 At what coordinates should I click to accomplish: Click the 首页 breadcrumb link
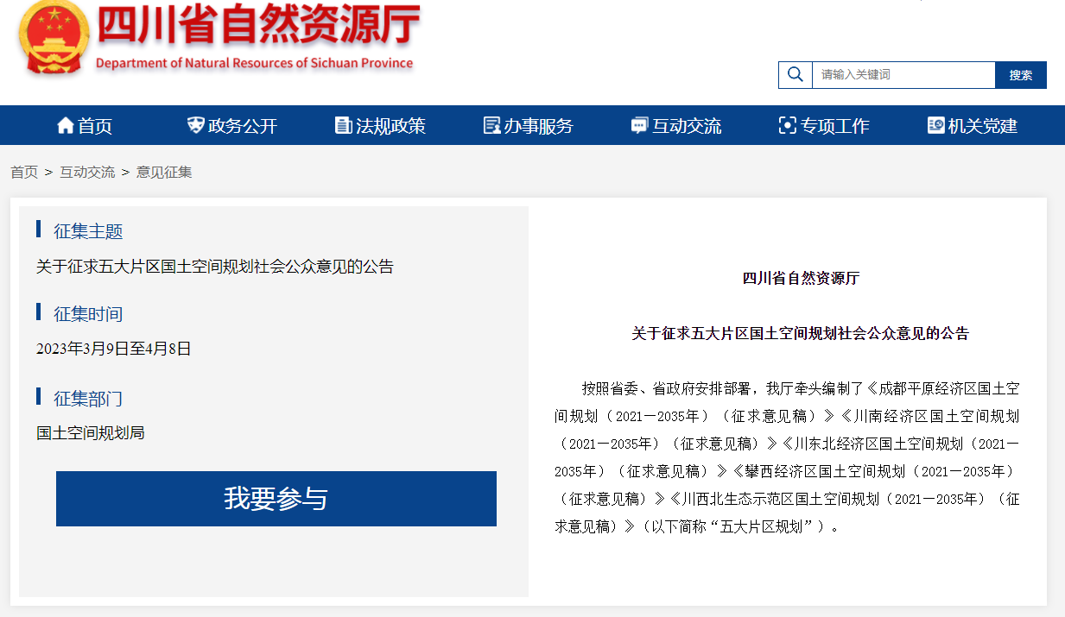tap(23, 172)
